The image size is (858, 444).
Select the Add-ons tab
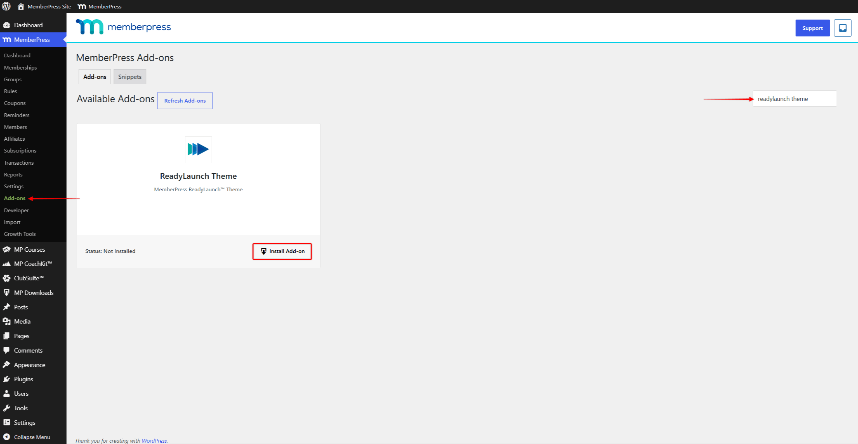click(x=95, y=77)
